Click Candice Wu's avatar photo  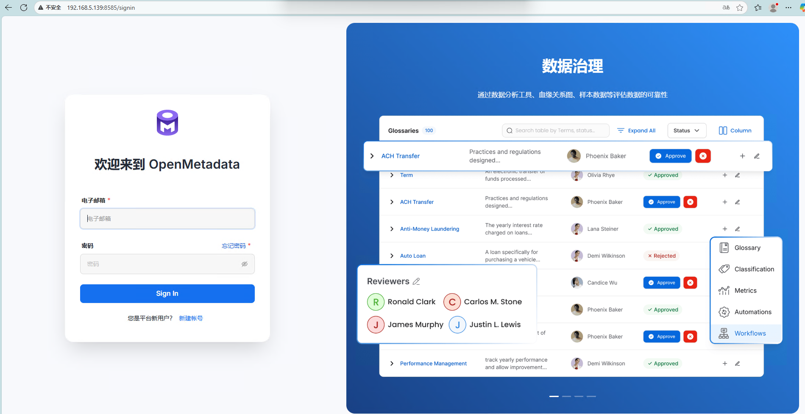(577, 283)
